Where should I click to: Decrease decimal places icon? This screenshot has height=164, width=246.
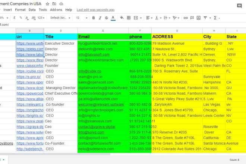pyautogui.click(x=27, y=18)
